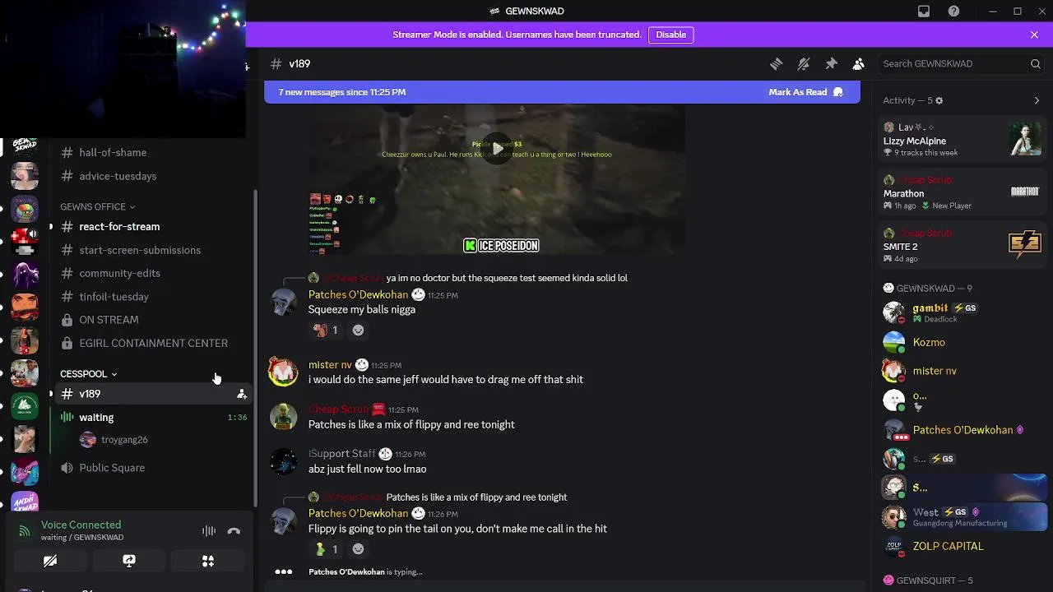Collapse the GEWNS OFFICE category
This screenshot has height=592, width=1053.
97,206
